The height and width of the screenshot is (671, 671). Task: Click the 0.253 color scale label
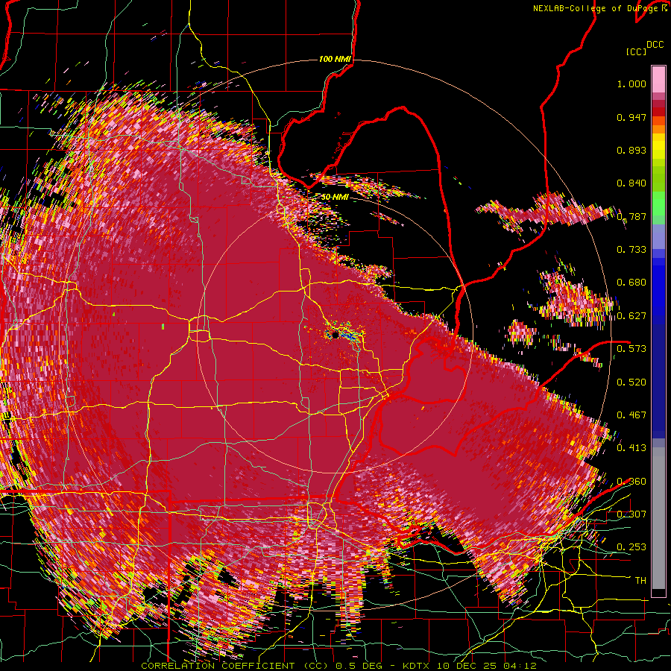point(631,547)
